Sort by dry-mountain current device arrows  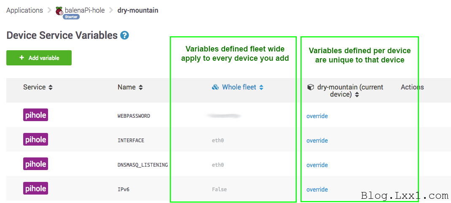(357, 95)
